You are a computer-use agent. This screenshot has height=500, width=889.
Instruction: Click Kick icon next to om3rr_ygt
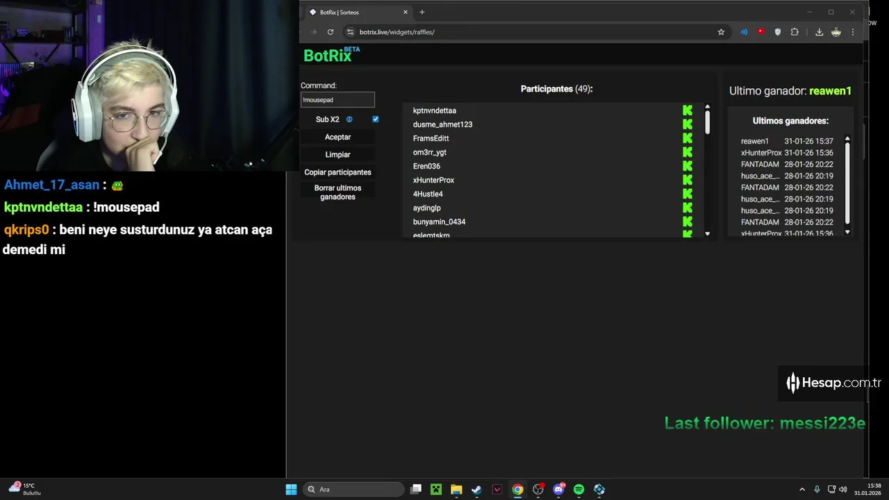click(688, 152)
